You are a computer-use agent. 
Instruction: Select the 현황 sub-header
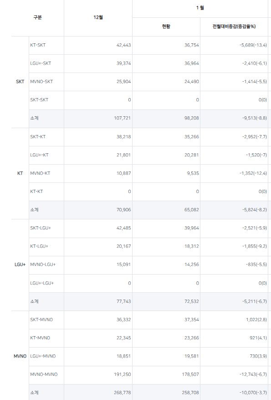coord(166,26)
